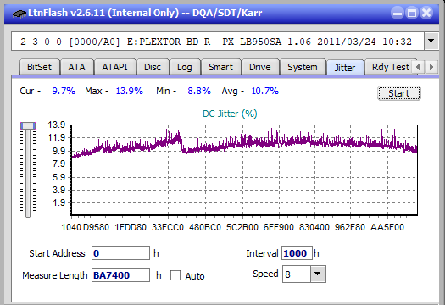Click the Interval field showing 1000

(x=297, y=253)
